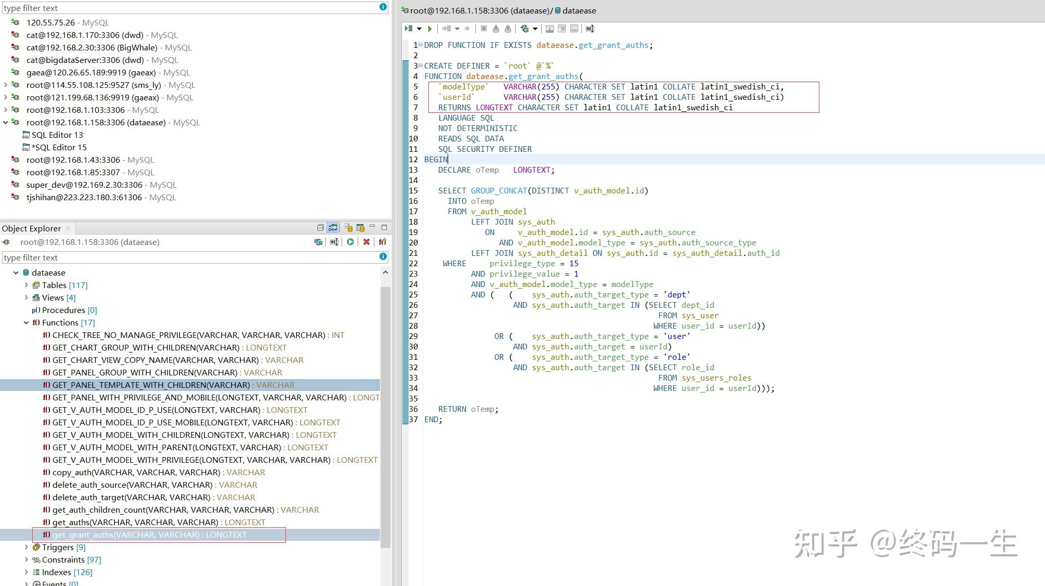Switch to the Object Explorer tab
This screenshot has height=586, width=1045.
coord(31,228)
